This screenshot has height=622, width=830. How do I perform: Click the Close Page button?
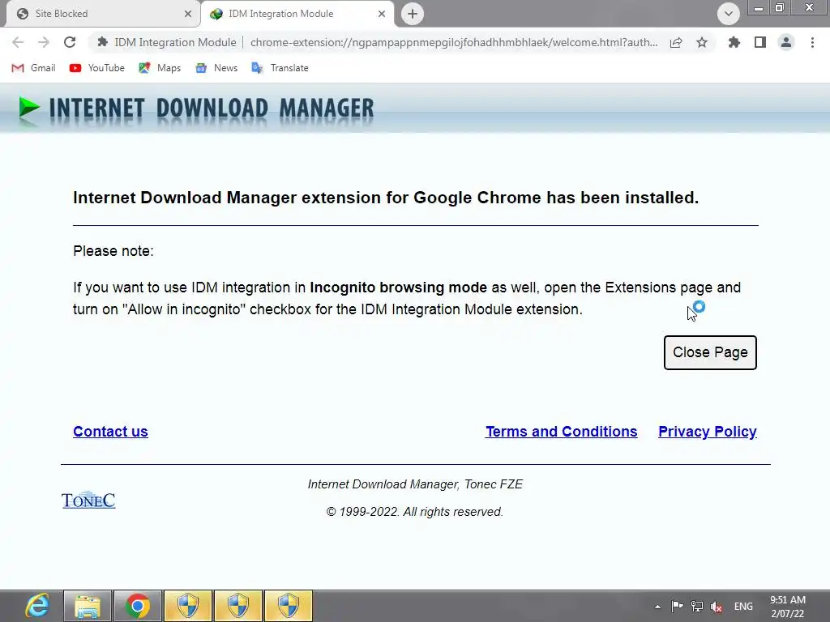[x=710, y=352]
